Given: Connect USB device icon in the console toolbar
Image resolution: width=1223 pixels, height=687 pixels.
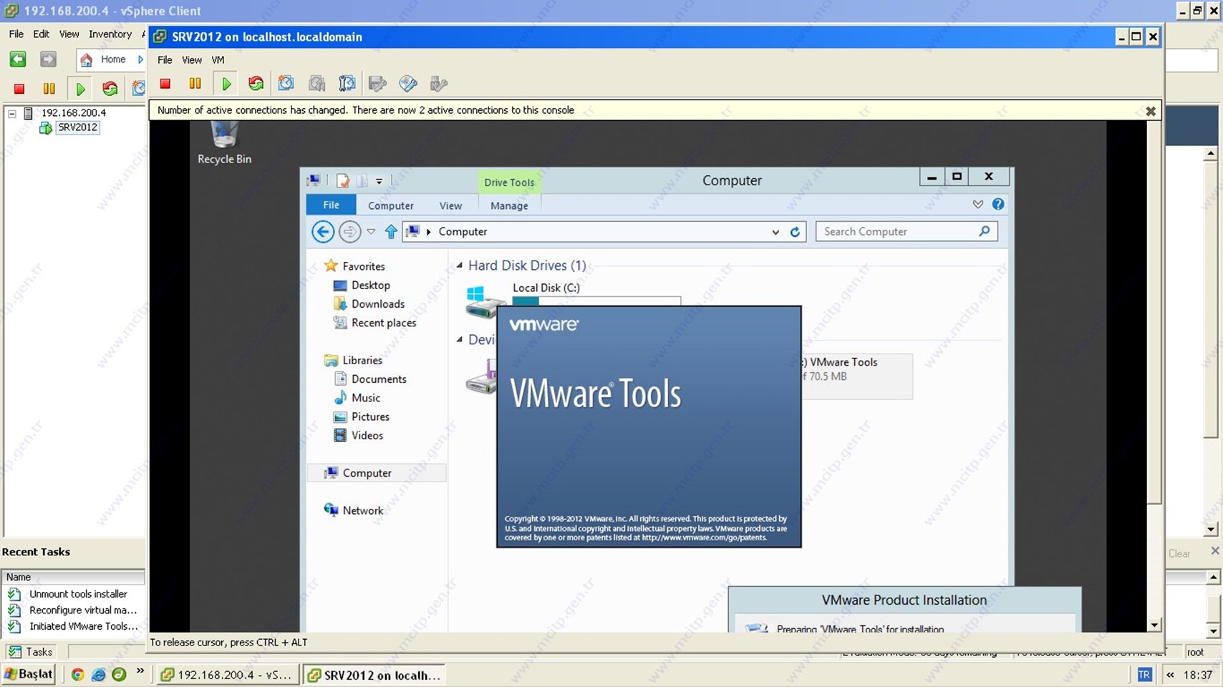Looking at the screenshot, I should (439, 84).
